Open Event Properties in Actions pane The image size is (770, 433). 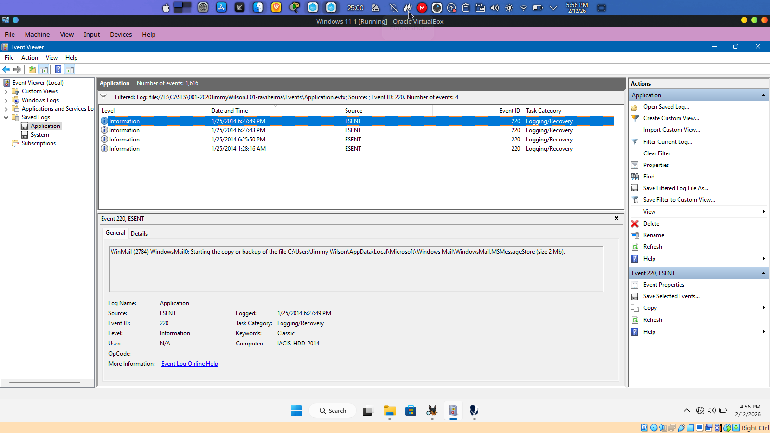pos(663,285)
